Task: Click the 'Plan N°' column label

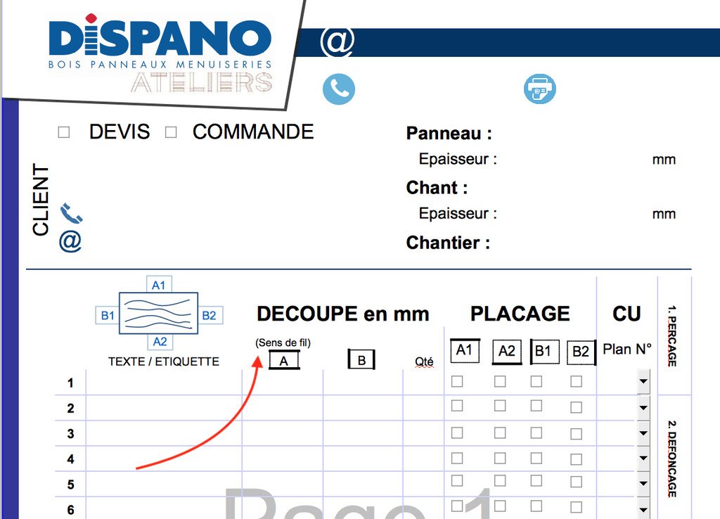Action: (626, 350)
